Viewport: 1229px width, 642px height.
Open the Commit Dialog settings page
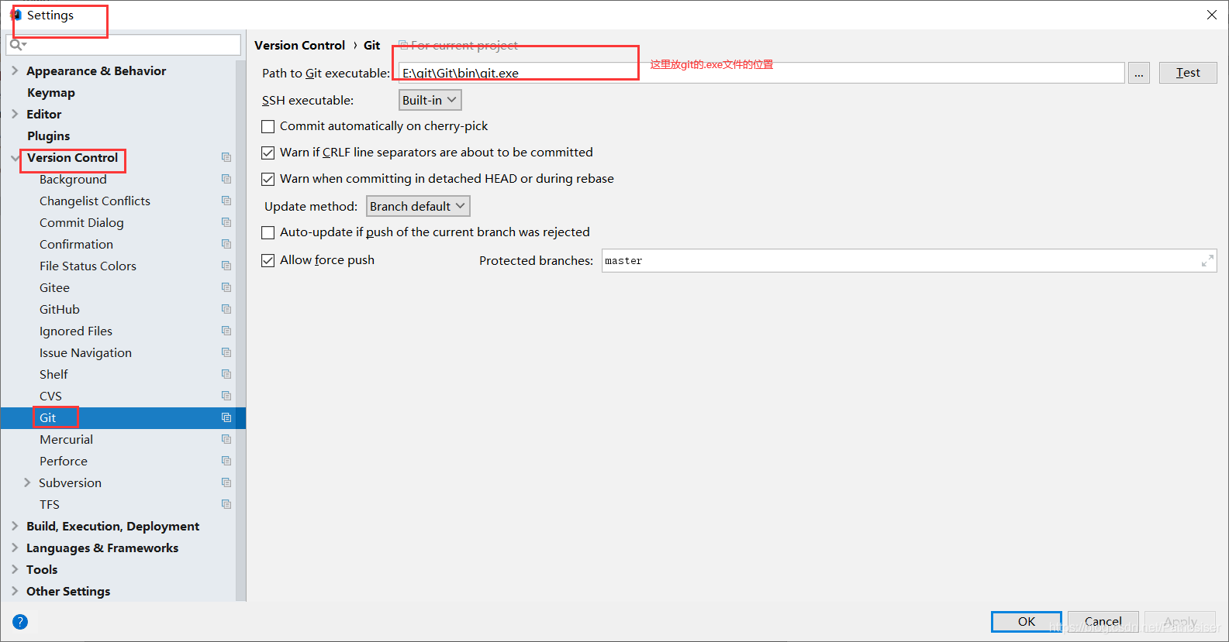click(81, 222)
